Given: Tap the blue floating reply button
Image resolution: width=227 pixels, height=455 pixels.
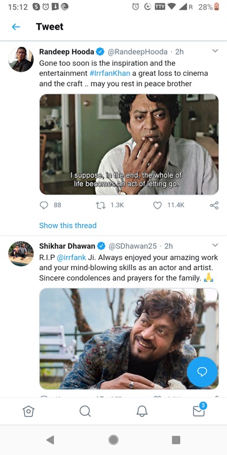Looking at the screenshot, I should pos(202,371).
